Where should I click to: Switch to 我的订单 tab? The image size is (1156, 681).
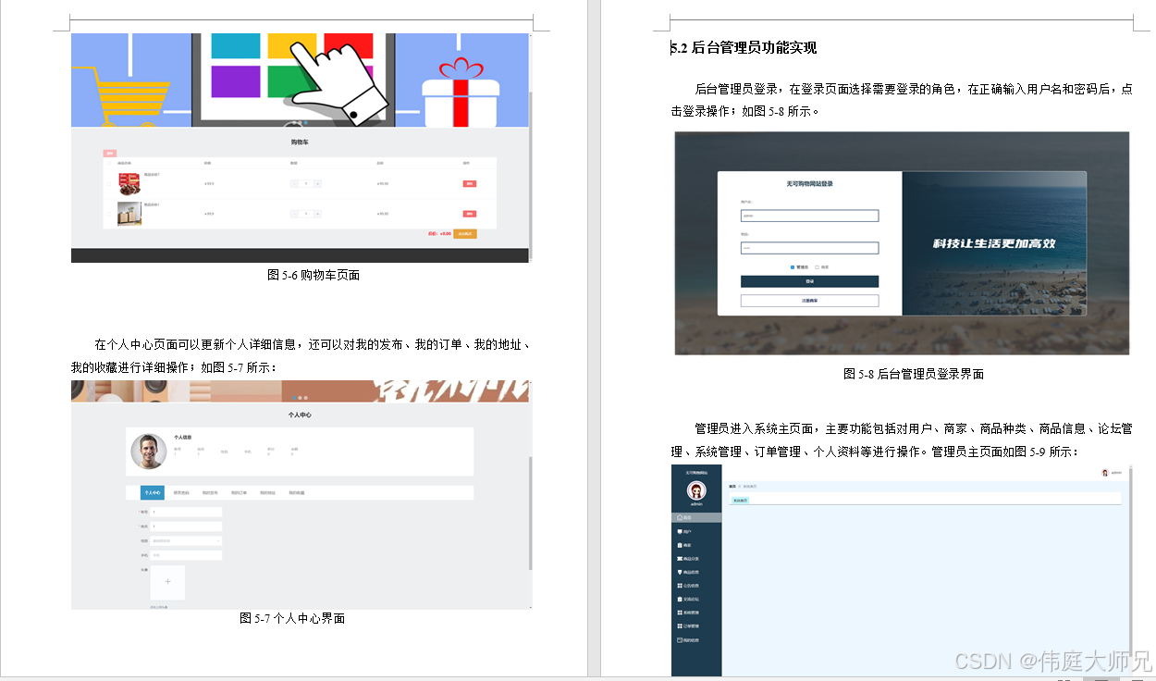click(239, 492)
